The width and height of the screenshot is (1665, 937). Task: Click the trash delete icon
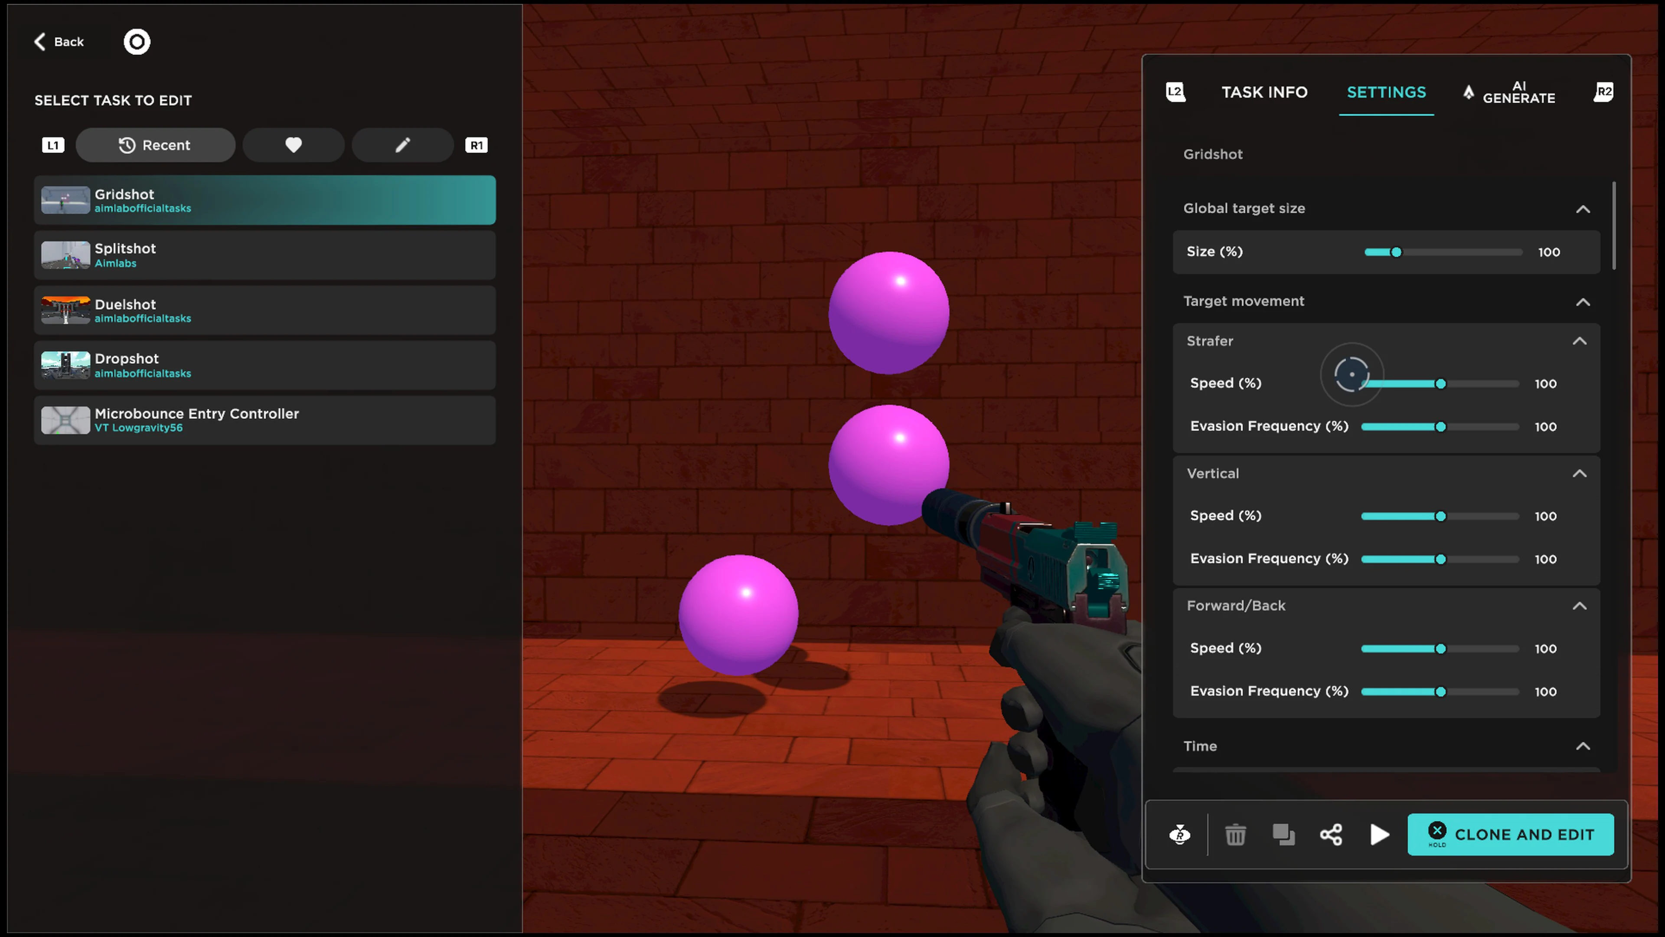(1235, 835)
